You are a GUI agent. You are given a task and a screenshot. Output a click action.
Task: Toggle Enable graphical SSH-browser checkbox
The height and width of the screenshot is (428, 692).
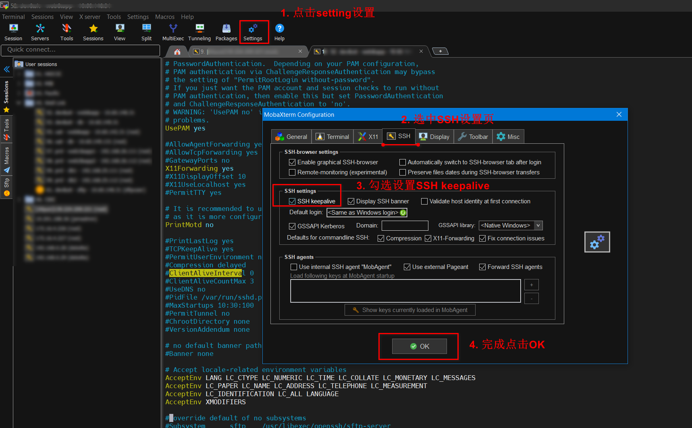(x=292, y=162)
